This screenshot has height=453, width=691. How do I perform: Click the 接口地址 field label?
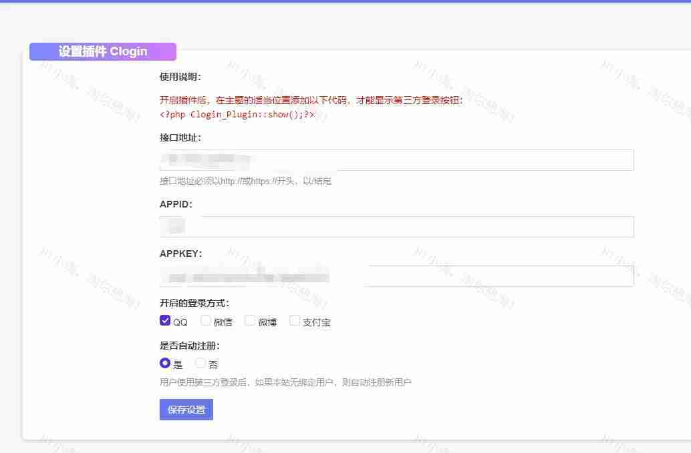[180, 137]
